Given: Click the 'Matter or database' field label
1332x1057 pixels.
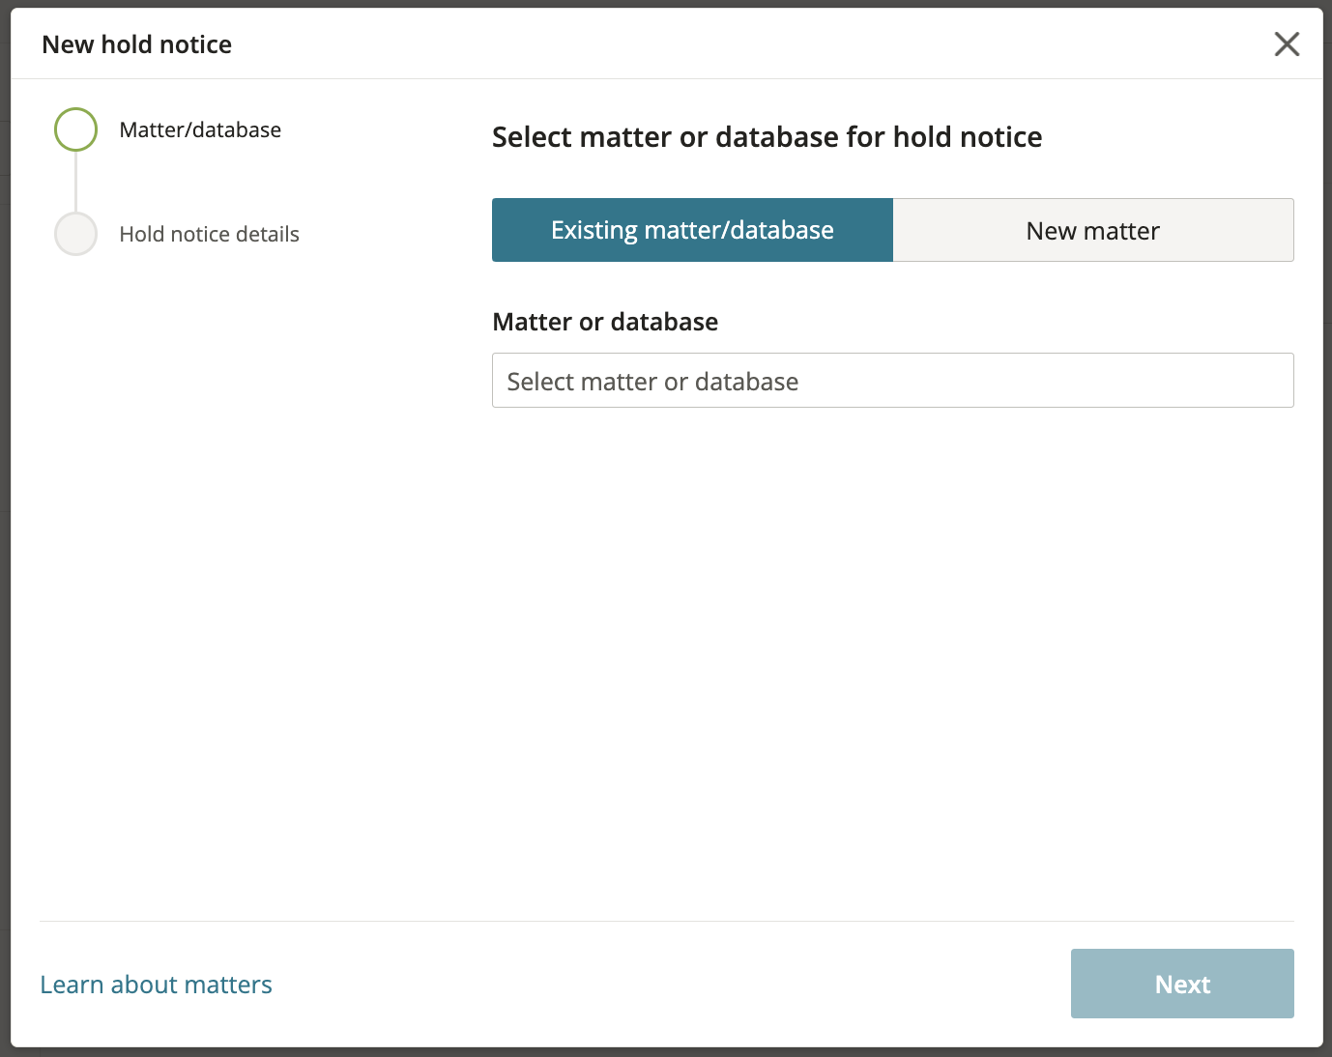Looking at the screenshot, I should [x=605, y=322].
